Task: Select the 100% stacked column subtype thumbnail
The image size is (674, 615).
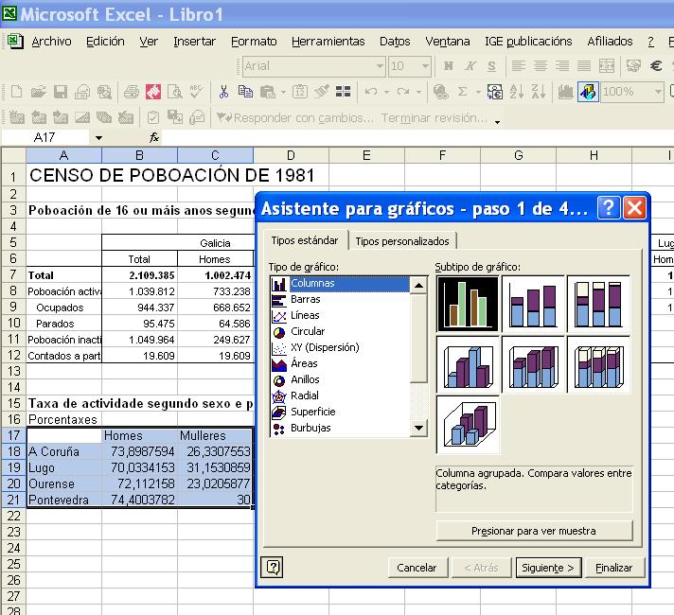Action: 598,305
